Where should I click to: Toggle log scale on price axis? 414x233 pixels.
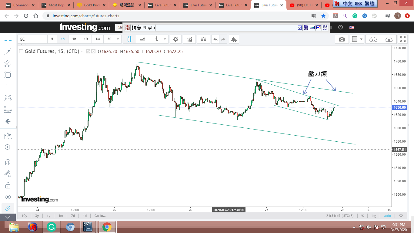[x=374, y=216]
